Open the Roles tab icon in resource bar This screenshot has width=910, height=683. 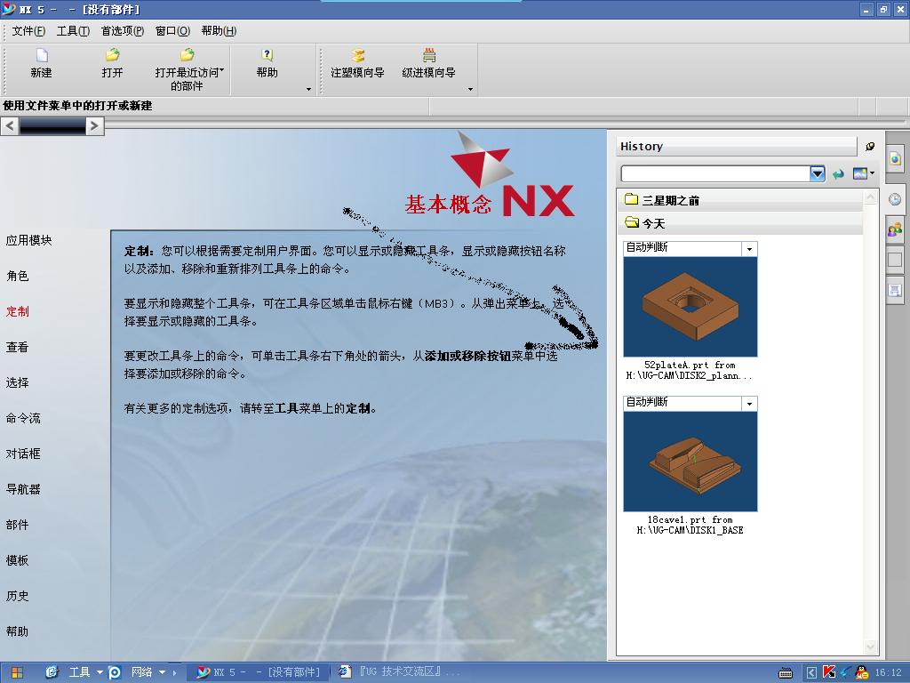[x=895, y=229]
